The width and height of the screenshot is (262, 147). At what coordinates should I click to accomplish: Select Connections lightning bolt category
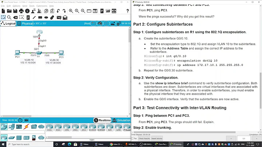coord(26,127)
